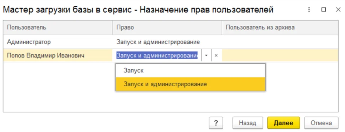Click the "Пользователь" column header

click(x=58, y=27)
